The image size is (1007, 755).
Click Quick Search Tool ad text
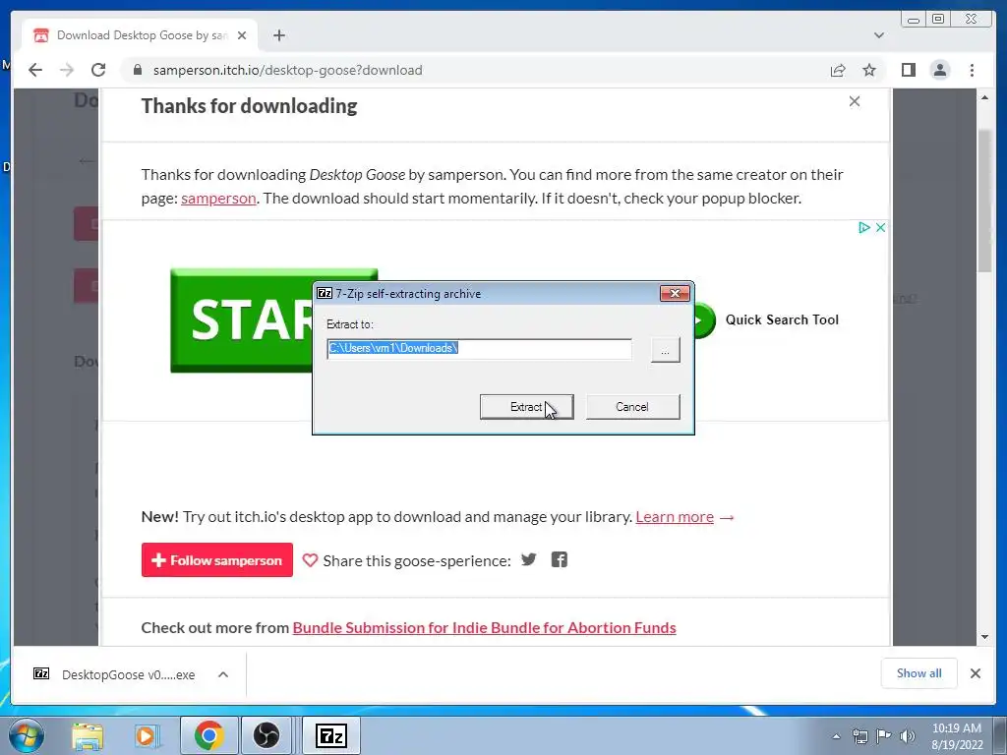click(x=782, y=319)
